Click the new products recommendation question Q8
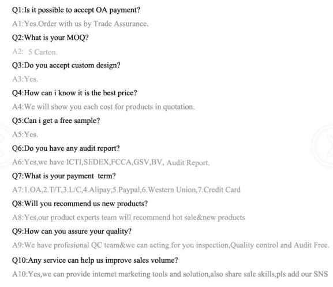333x287 pixels. (x=80, y=204)
